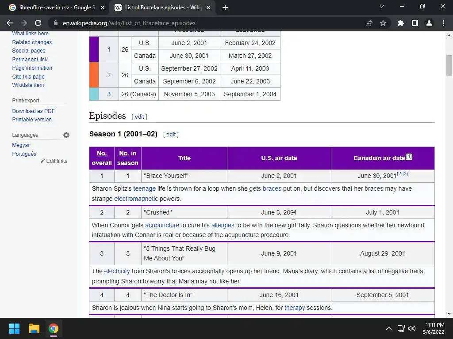Viewport: 453px width, 339px height.
Task: Open What links here link
Action: click(31, 34)
